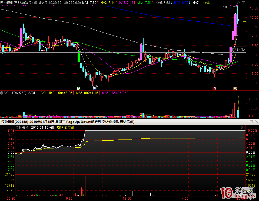This screenshot has width=259, height=201.
Task: Click the 榜 ranking marker icon
Action: [235, 88]
